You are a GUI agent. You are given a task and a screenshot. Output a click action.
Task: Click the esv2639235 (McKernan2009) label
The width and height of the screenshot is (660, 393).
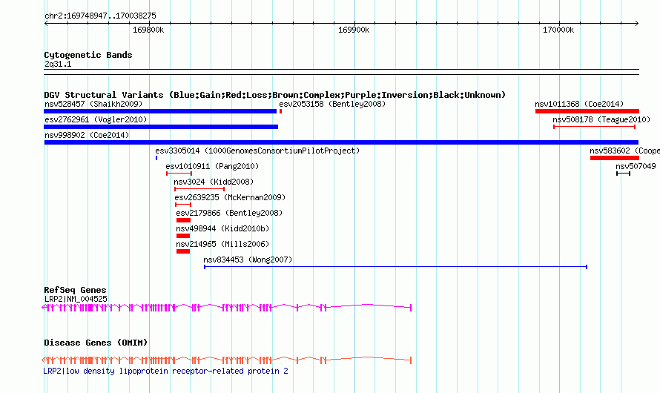230,197
